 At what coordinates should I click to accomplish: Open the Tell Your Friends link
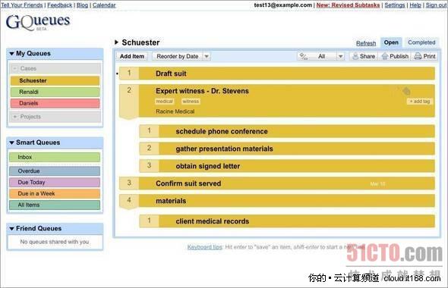pyautogui.click(x=22, y=5)
